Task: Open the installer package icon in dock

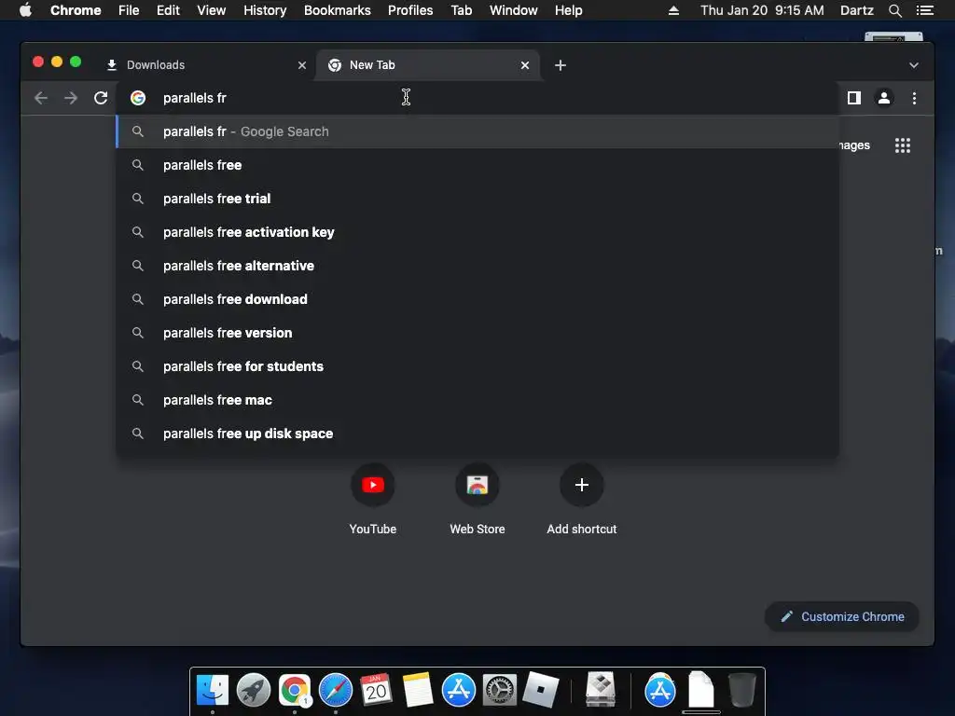Action: [601, 689]
